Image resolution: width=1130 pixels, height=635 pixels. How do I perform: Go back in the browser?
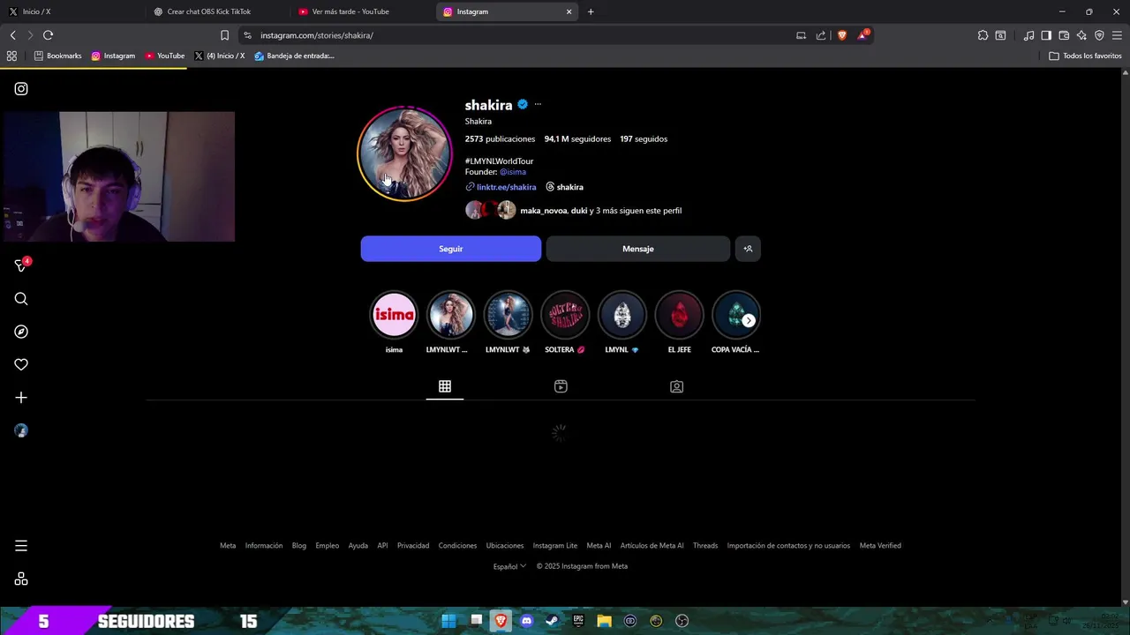12,35
